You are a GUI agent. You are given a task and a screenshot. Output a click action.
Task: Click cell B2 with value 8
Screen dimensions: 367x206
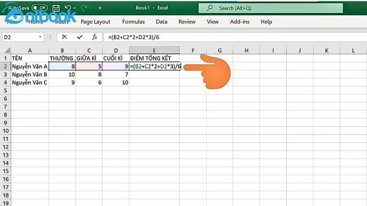[x=62, y=66]
